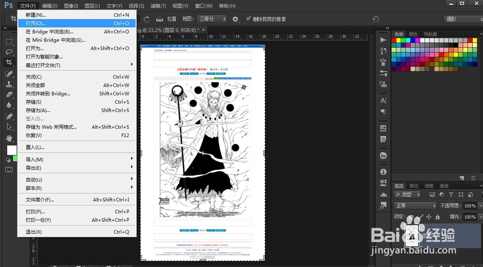Click the undo crop arrow icon
Image resolution: width=483 pixels, height=267 pixels.
[x=375, y=19]
